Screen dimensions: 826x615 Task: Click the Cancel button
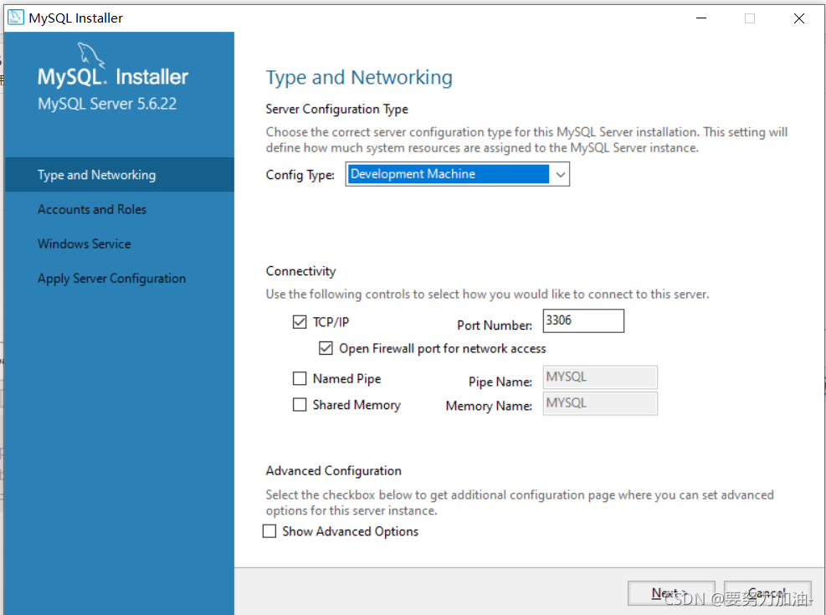767,593
